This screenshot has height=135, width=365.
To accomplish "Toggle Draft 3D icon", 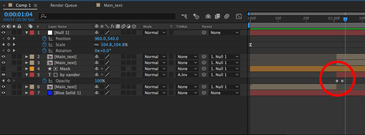I will tap(196, 16).
